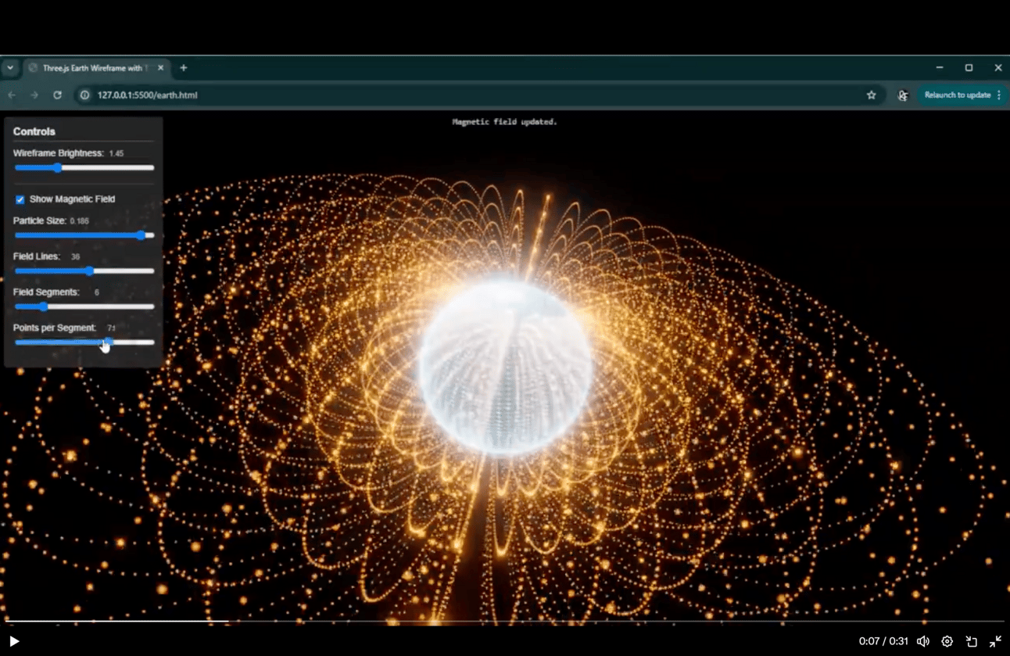Go back to the previous page
This screenshot has width=1010, height=656.
tap(12, 95)
